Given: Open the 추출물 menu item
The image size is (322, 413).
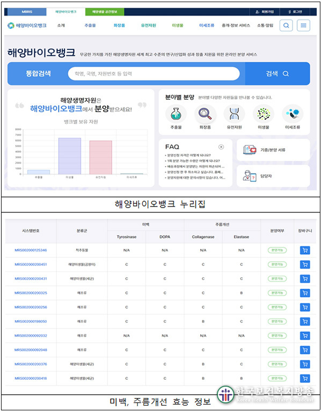Looking at the screenshot, I should pos(90,26).
